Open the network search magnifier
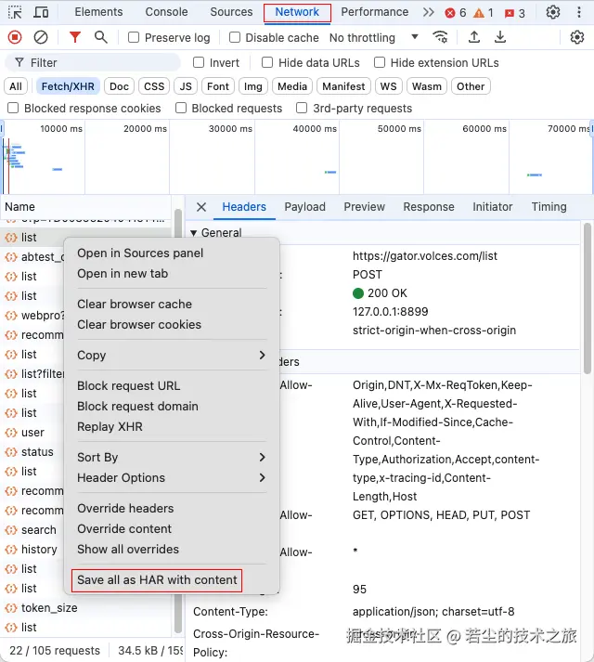The width and height of the screenshot is (594, 662). 100,37
